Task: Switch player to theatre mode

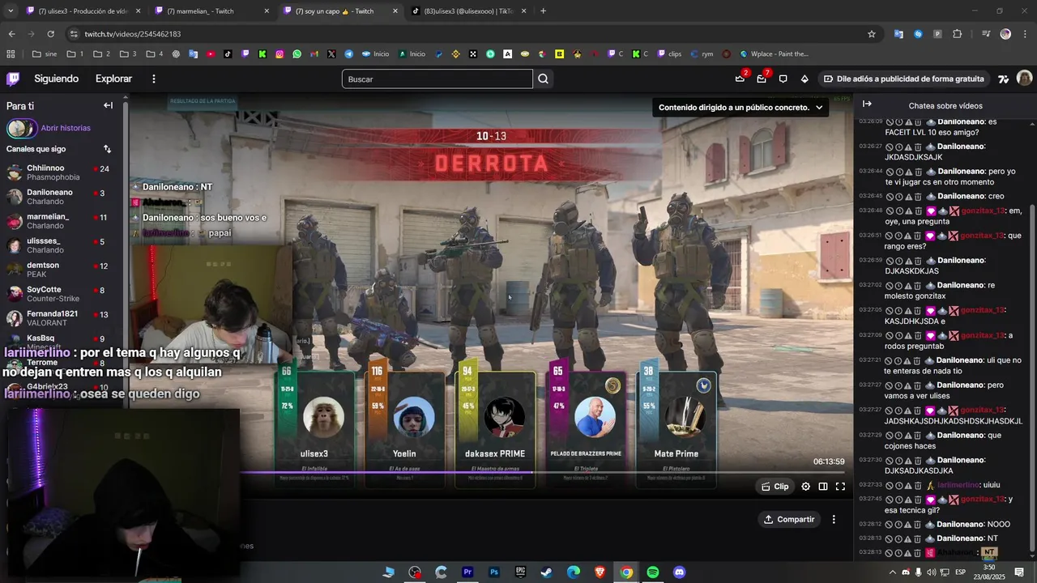Action: [823, 487]
